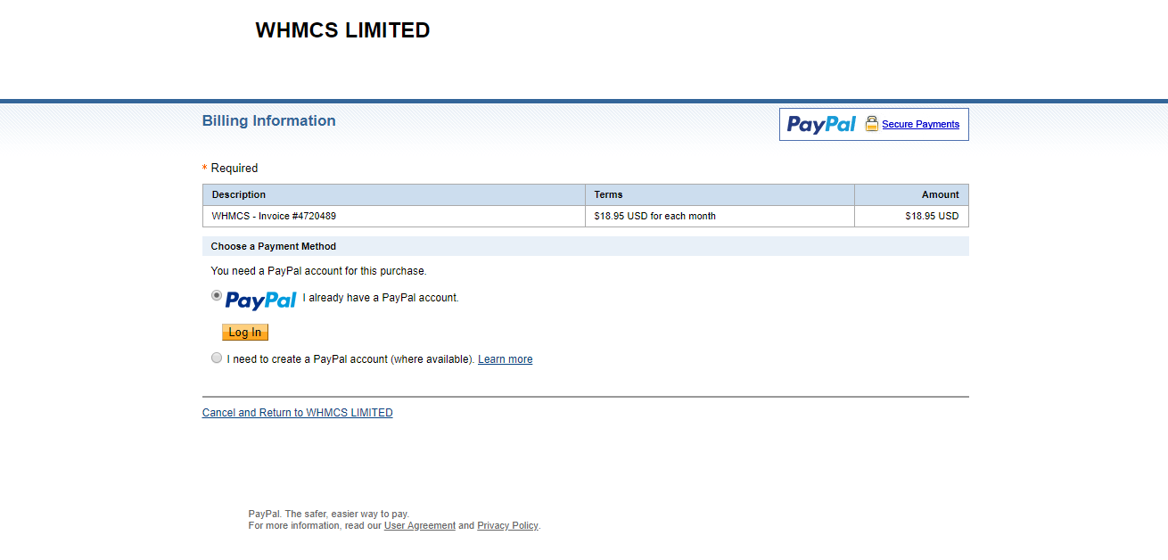1168x560 pixels.
Task: Click the padlock icon beside Secure Payments
Action: pos(872,124)
